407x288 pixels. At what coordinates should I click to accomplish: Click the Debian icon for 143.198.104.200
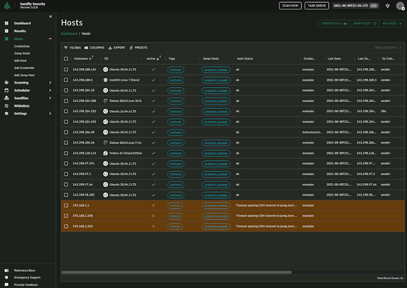coord(105,101)
